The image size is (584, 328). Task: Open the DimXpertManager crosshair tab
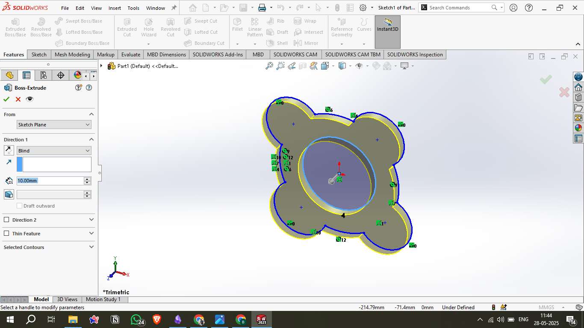(61, 76)
